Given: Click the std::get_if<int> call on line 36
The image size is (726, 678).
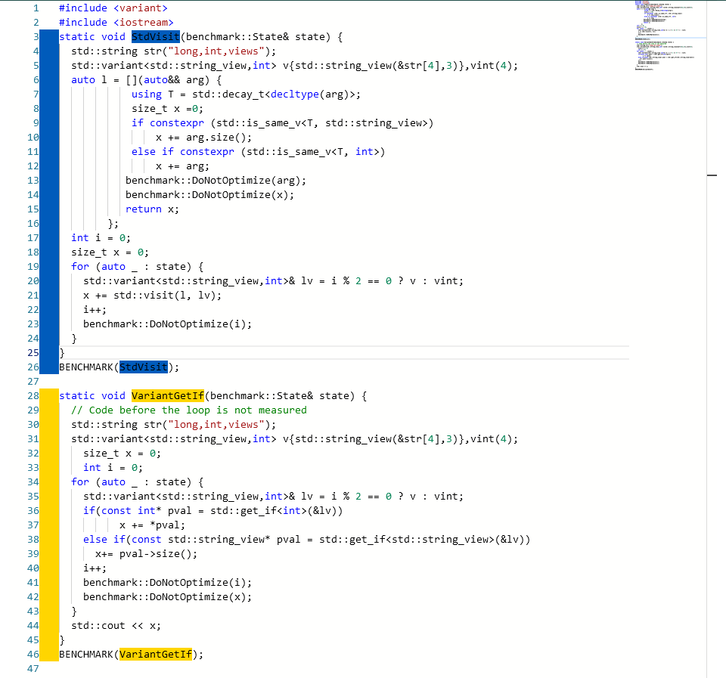Looking at the screenshot, I should pyautogui.click(x=277, y=510).
